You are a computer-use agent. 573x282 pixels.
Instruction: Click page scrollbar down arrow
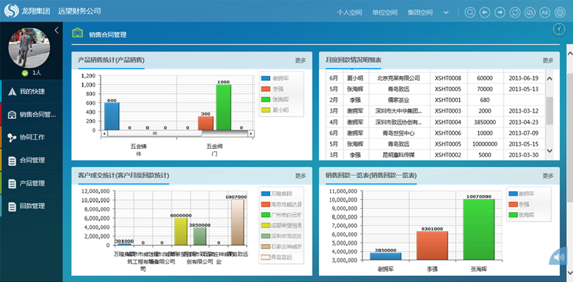pyautogui.click(x=570, y=272)
